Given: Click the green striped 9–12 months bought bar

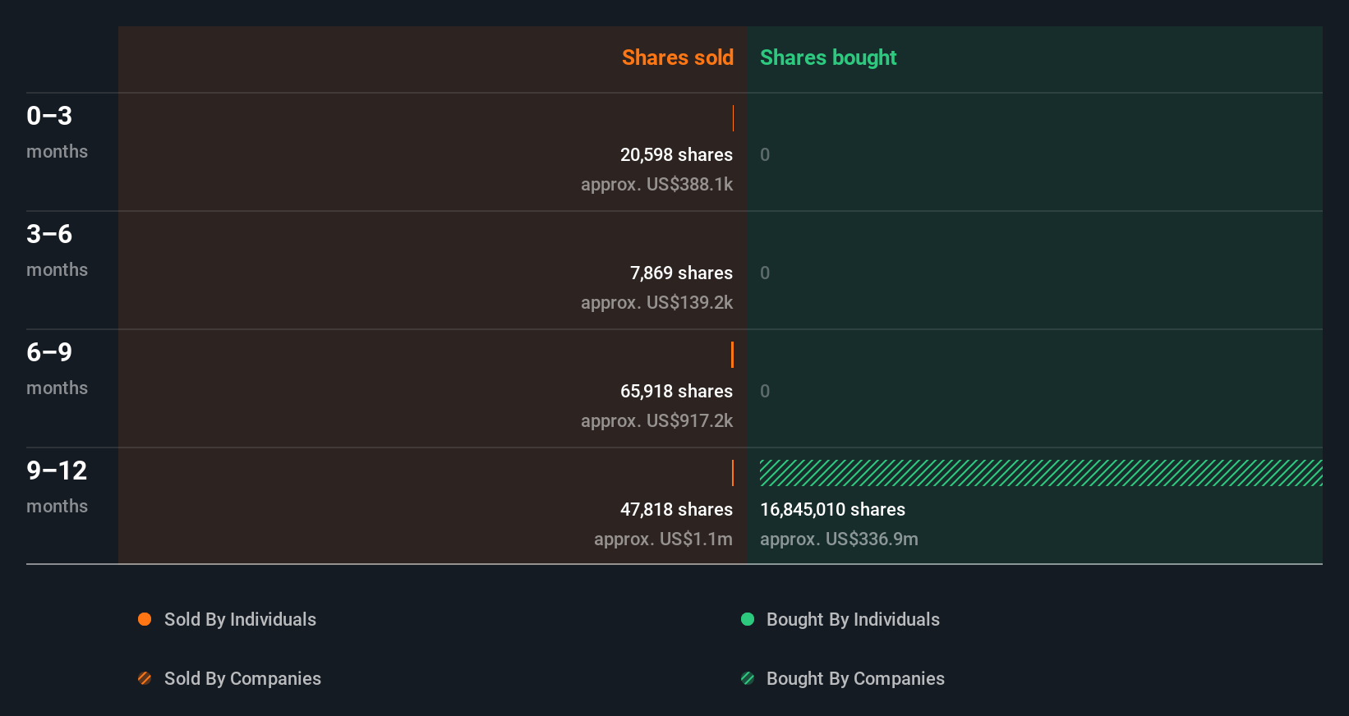Looking at the screenshot, I should click(1041, 473).
